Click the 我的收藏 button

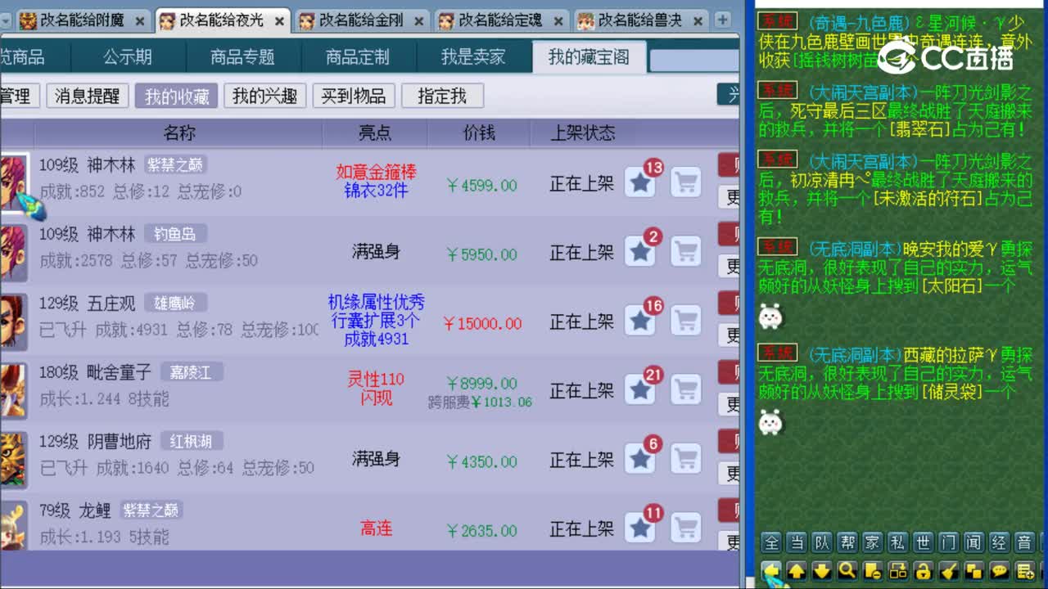(176, 96)
